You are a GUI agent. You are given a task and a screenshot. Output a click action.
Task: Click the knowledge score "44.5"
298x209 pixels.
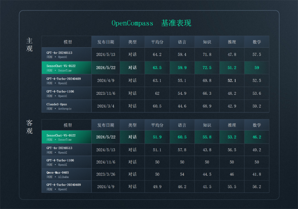(x=207, y=174)
